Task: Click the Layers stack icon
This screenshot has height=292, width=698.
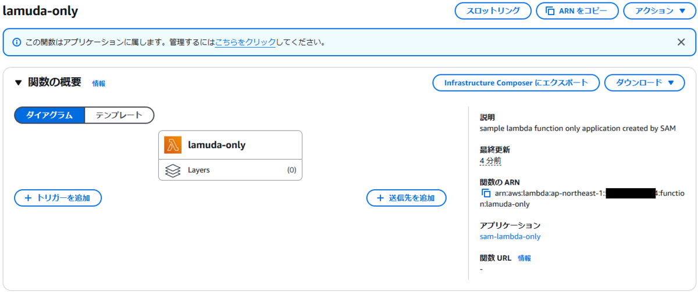Action: 173,170
